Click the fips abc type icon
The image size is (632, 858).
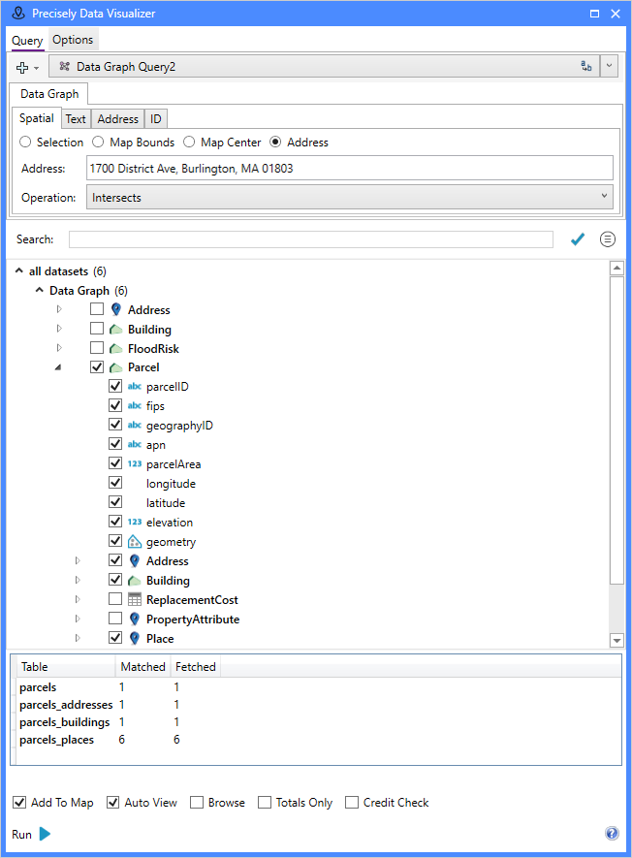(135, 405)
